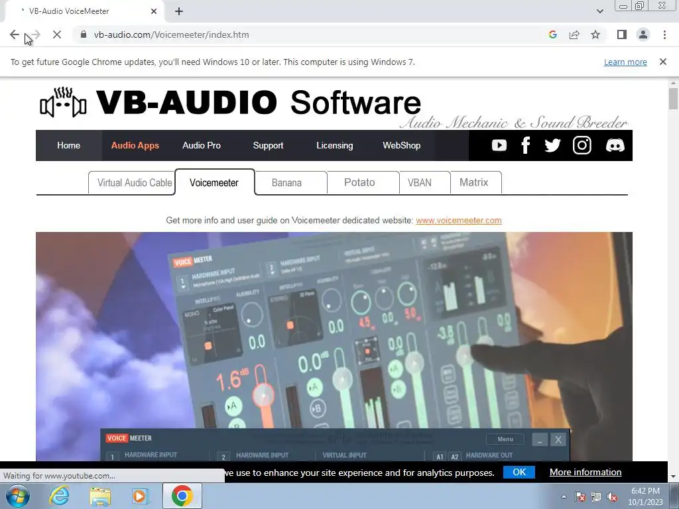The height and width of the screenshot is (509, 679).
Task: Open Windows Explorer from the taskbar
Action: [100, 496]
